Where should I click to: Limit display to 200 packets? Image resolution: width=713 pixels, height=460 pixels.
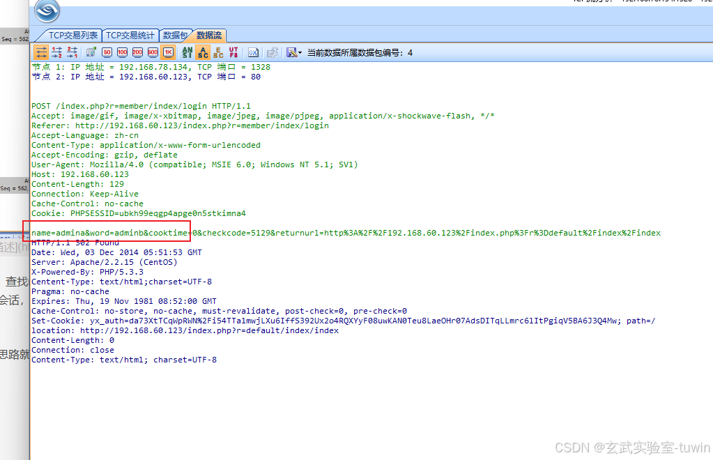[x=137, y=53]
